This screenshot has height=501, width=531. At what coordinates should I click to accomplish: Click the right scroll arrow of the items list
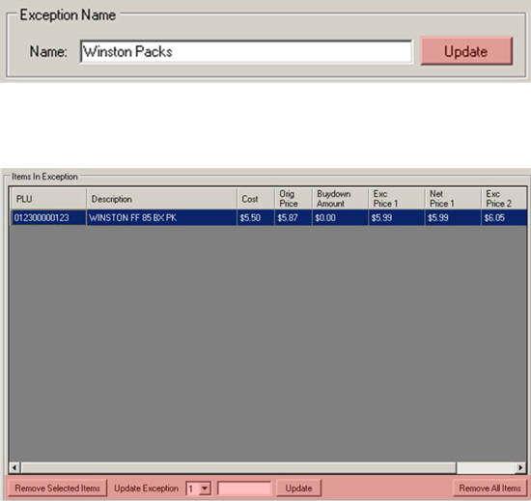pyautogui.click(x=520, y=468)
